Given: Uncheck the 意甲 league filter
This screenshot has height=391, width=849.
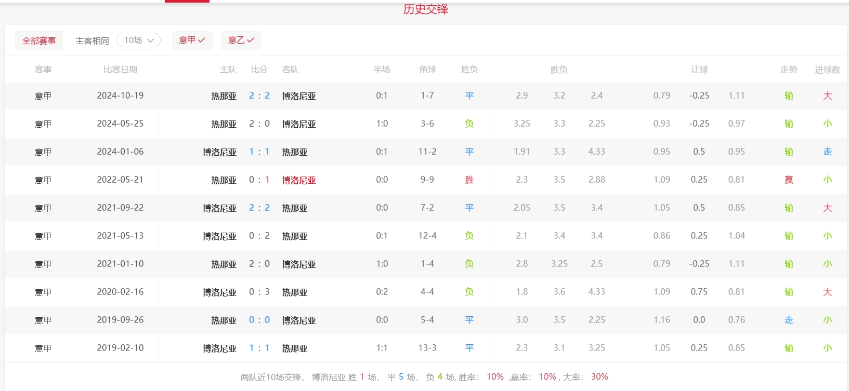Looking at the screenshot, I should [x=192, y=40].
